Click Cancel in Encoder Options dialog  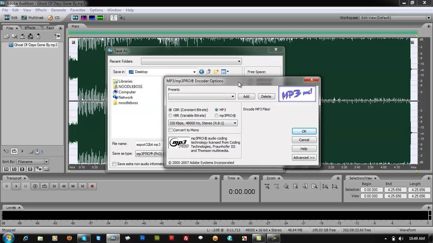[x=304, y=140]
